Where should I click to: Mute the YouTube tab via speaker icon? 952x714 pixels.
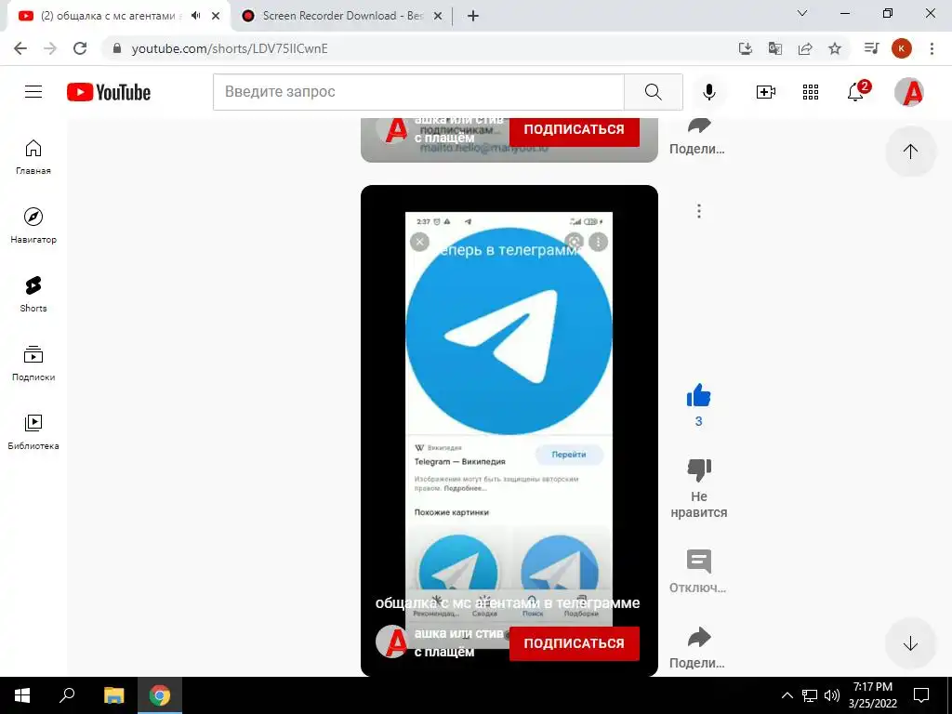click(x=195, y=16)
